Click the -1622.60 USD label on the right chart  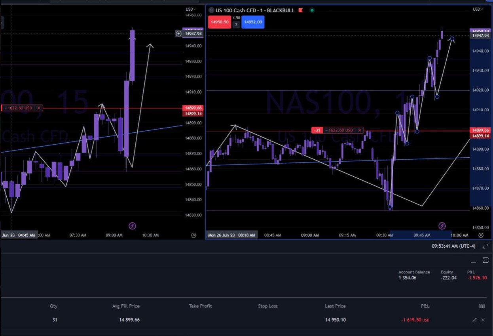point(339,130)
